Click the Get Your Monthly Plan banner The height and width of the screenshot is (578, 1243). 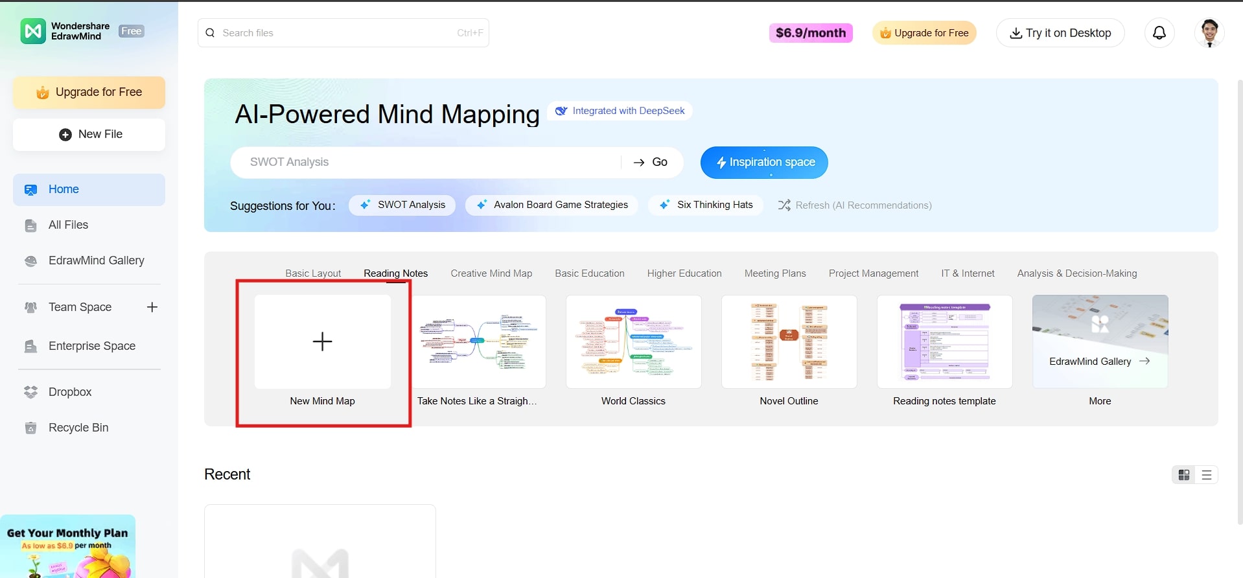68,546
